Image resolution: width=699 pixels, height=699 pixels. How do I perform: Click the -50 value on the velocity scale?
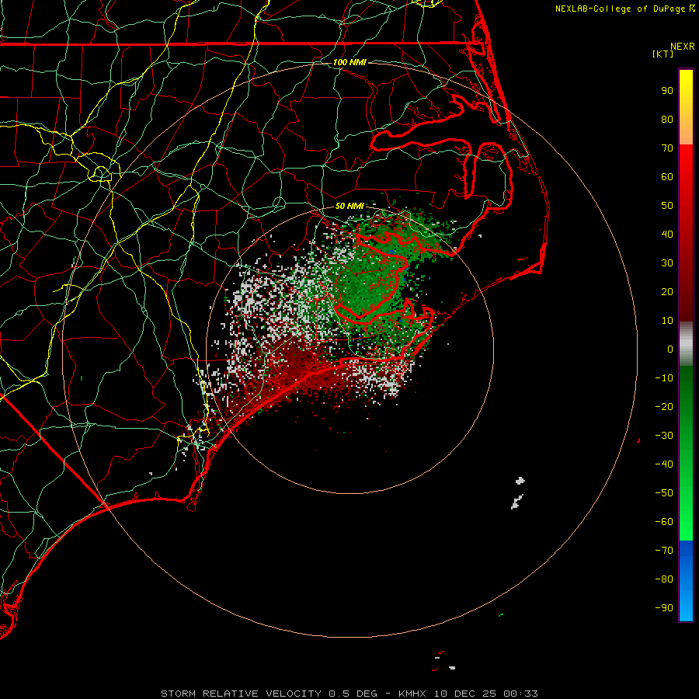[664, 493]
